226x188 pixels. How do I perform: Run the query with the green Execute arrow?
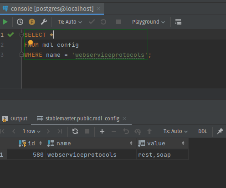coord(5,22)
